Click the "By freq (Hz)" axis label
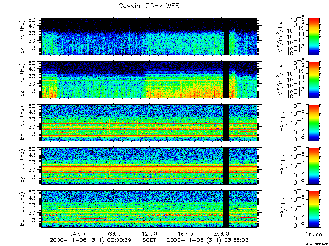 [23, 166]
